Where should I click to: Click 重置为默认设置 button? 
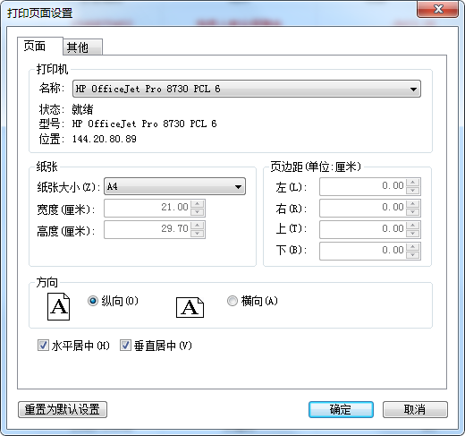(x=63, y=409)
